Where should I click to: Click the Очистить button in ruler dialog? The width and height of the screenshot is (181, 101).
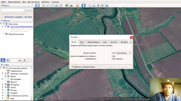click(x=125, y=67)
